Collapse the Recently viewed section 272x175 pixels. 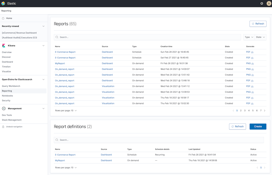(43, 26)
